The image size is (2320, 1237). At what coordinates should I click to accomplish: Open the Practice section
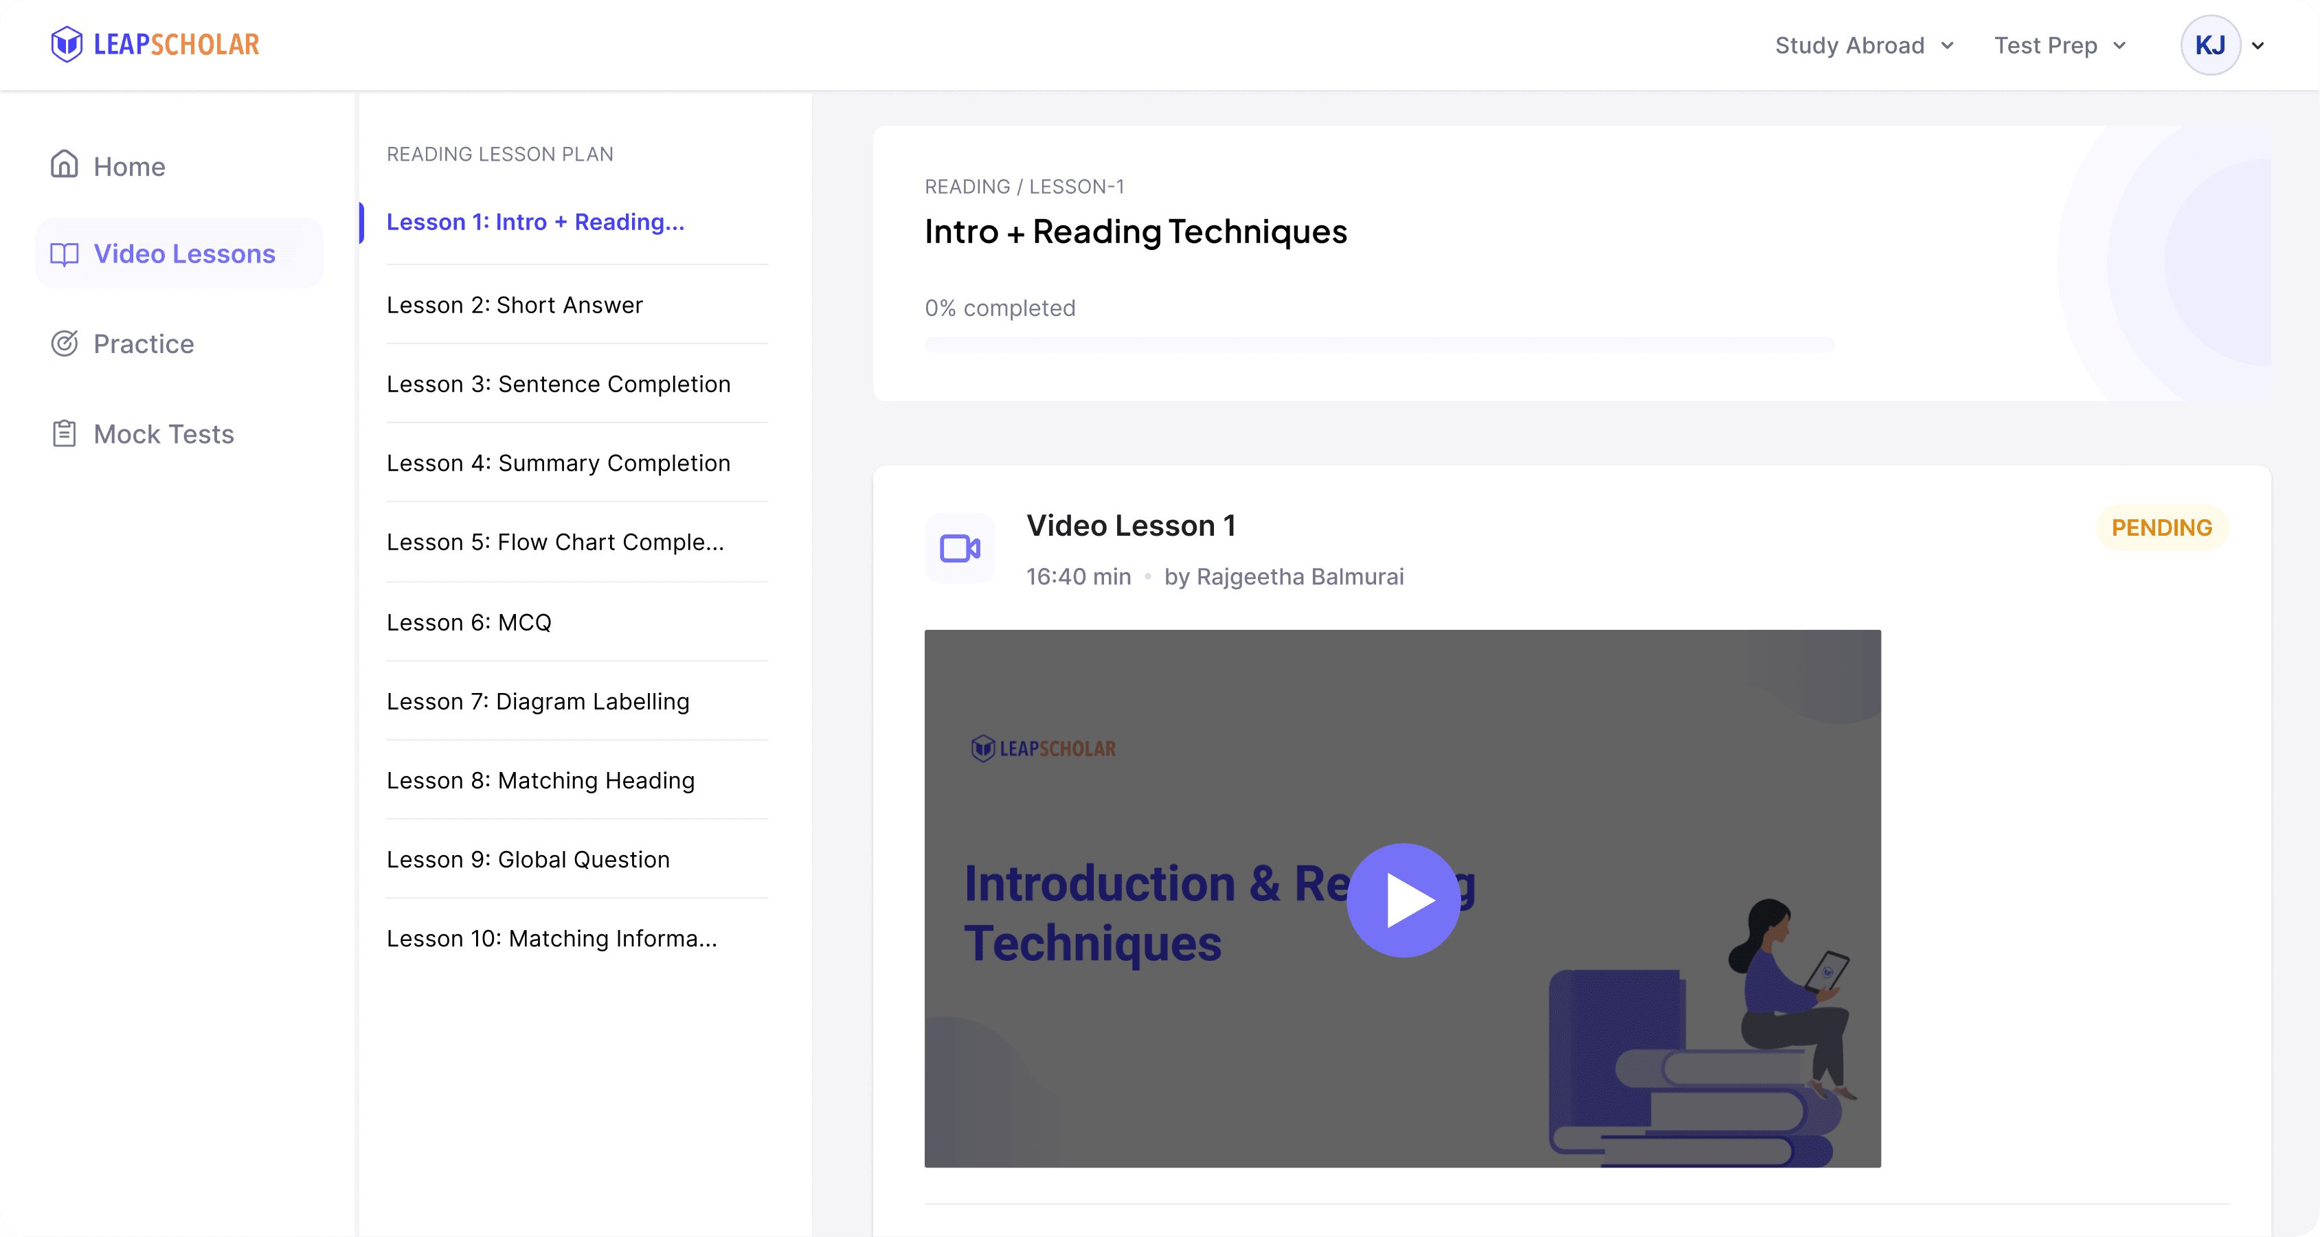coord(122,344)
